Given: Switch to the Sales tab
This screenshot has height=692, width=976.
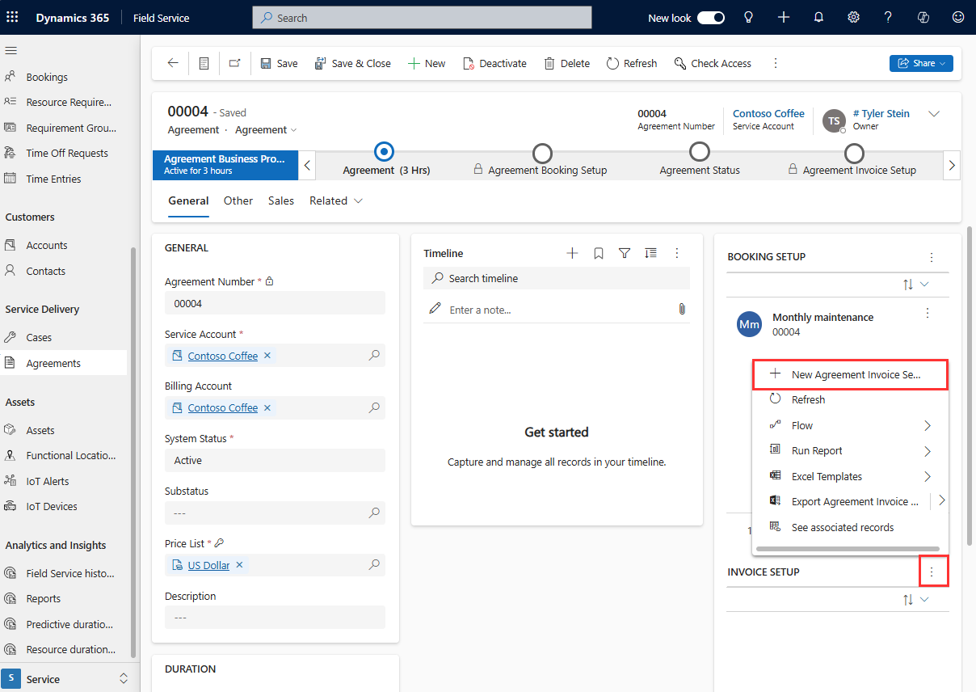Looking at the screenshot, I should (280, 200).
